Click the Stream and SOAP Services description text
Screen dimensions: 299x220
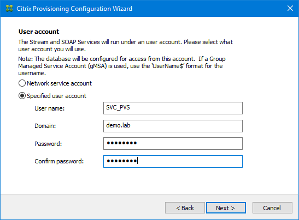pos(126,45)
